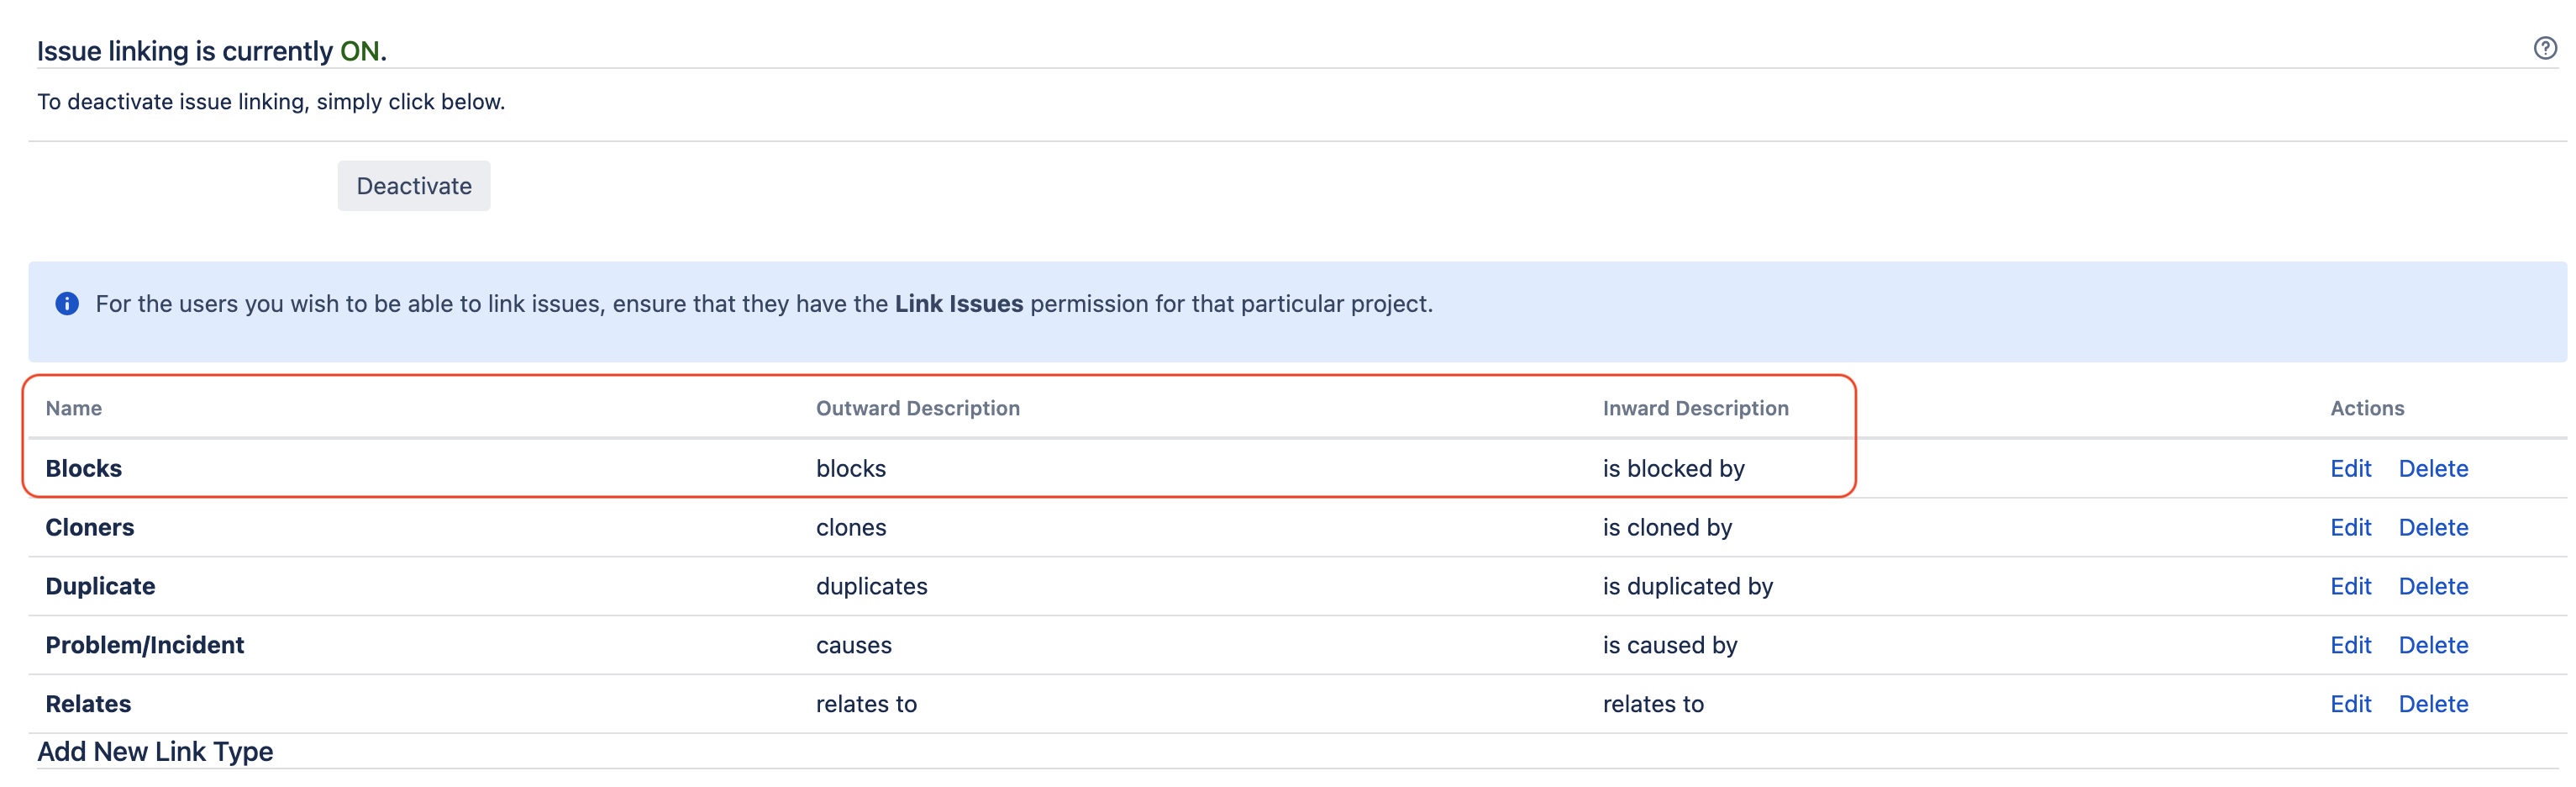2576x787 pixels.
Task: Click the Actions column header
Action: click(x=2367, y=408)
